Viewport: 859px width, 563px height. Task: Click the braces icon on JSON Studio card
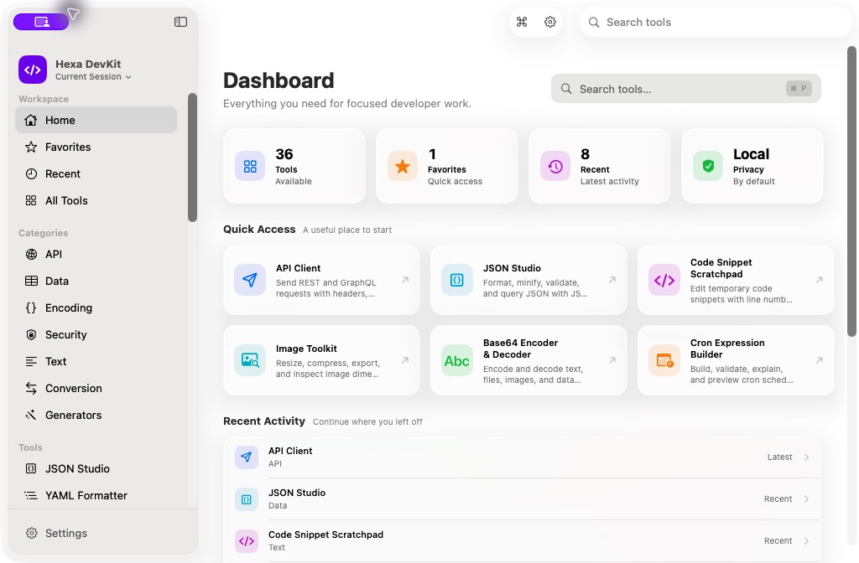click(x=457, y=280)
